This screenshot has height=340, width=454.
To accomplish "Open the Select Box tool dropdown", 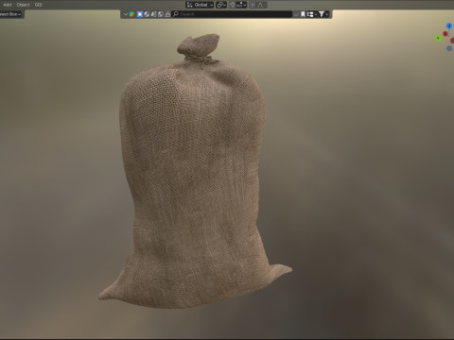I will click(10, 14).
